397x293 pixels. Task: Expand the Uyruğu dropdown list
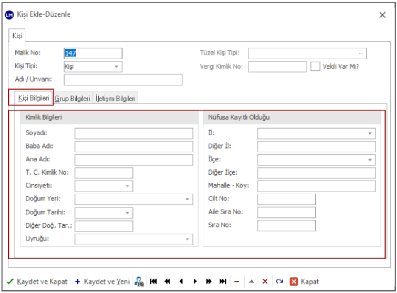[187, 239]
